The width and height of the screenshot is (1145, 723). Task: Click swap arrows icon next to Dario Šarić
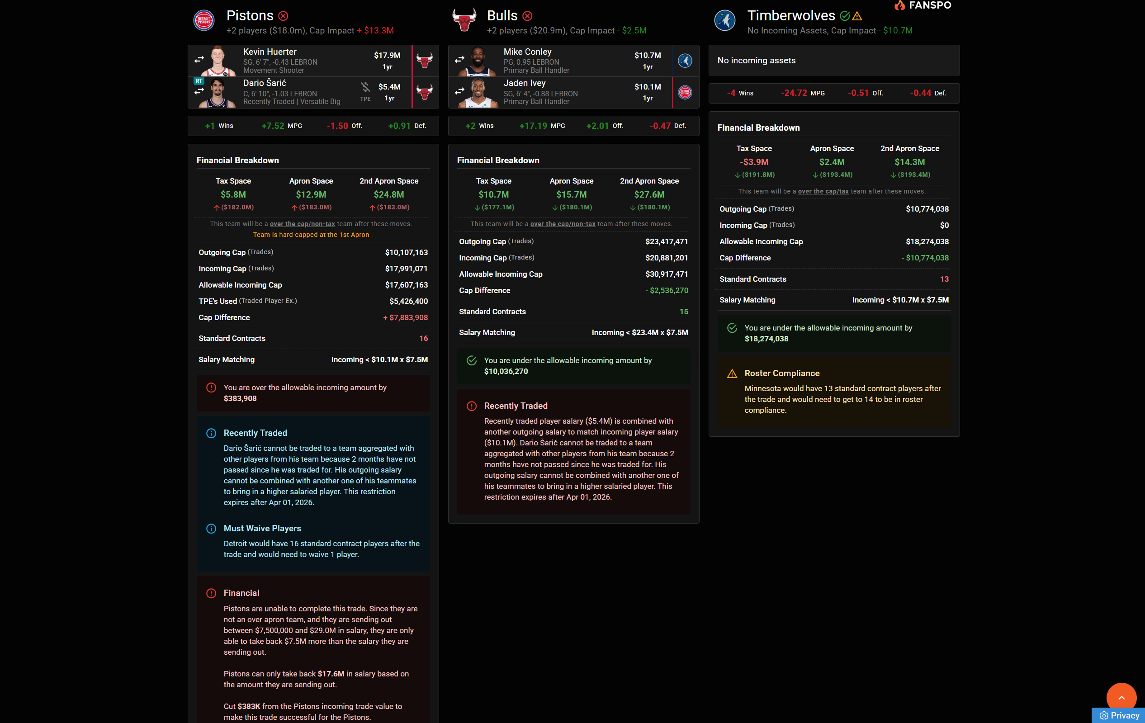(x=199, y=91)
